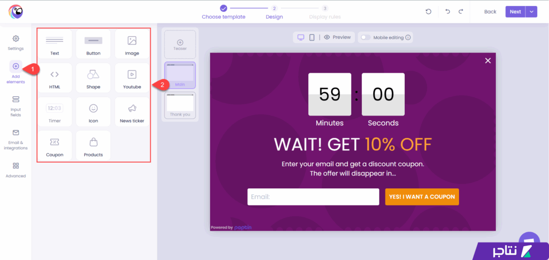Open the Input fields sidebar panel
This screenshot has height=260, width=549.
point(16,106)
